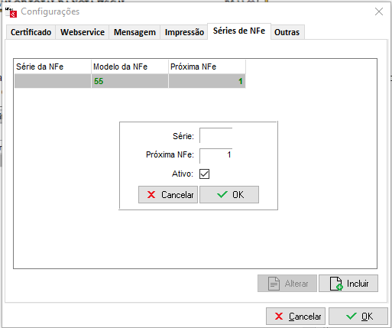Viewport: 392px width, 328px height.
Task: Focus the Série input field
Action: click(x=215, y=135)
